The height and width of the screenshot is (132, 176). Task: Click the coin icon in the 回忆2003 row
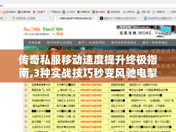click(26, 106)
